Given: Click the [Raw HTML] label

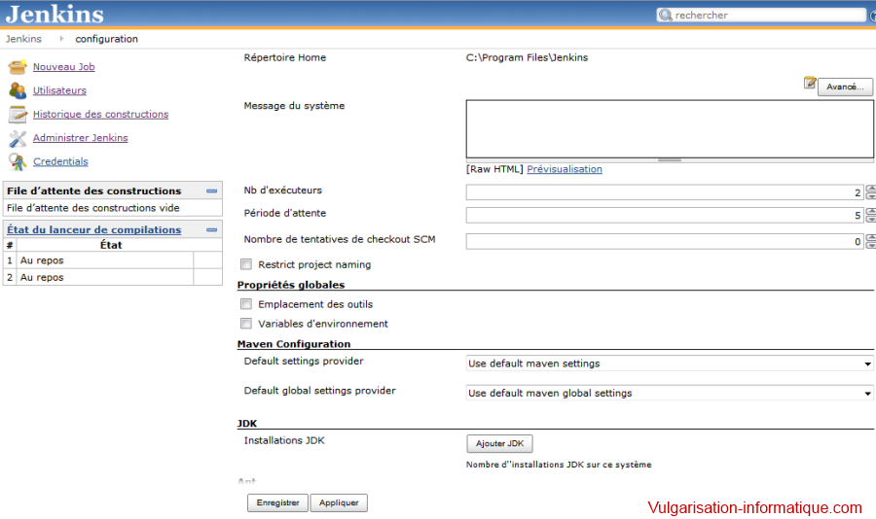Looking at the screenshot, I should [494, 169].
